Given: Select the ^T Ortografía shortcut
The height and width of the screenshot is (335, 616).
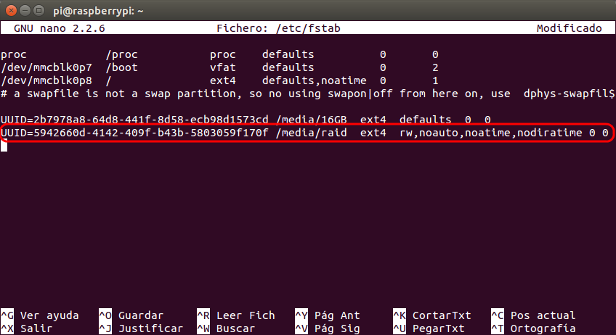Looking at the screenshot, I should pyautogui.click(x=533, y=328).
